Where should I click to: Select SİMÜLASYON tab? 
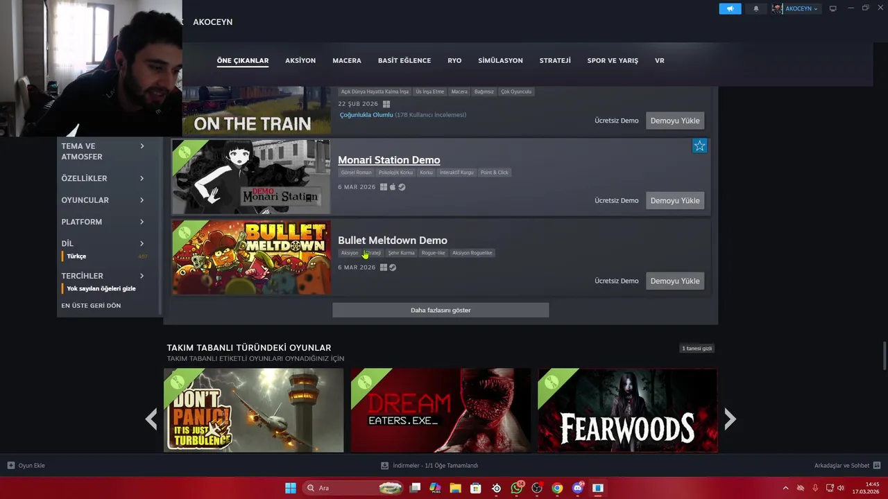pyautogui.click(x=500, y=60)
